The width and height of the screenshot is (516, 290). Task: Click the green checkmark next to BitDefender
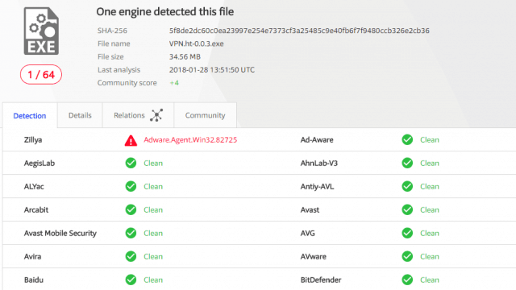[x=407, y=280]
